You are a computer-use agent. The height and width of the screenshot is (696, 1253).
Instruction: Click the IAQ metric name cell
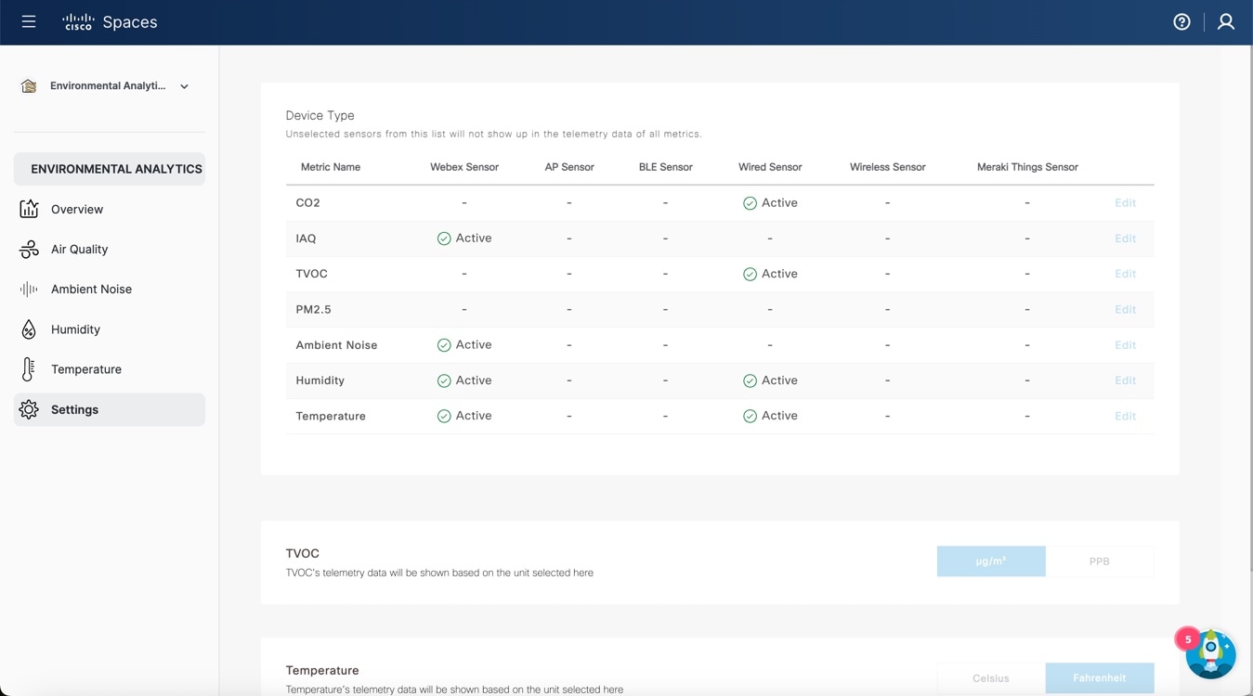coord(306,238)
